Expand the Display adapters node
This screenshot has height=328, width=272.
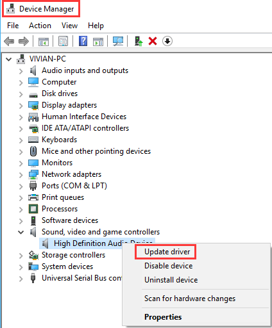(x=21, y=106)
